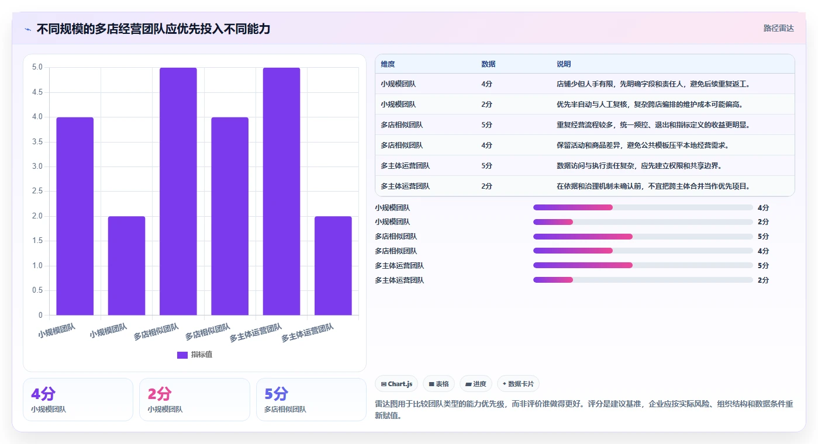
Task: Click the 数据 table column header
Action: click(488, 64)
